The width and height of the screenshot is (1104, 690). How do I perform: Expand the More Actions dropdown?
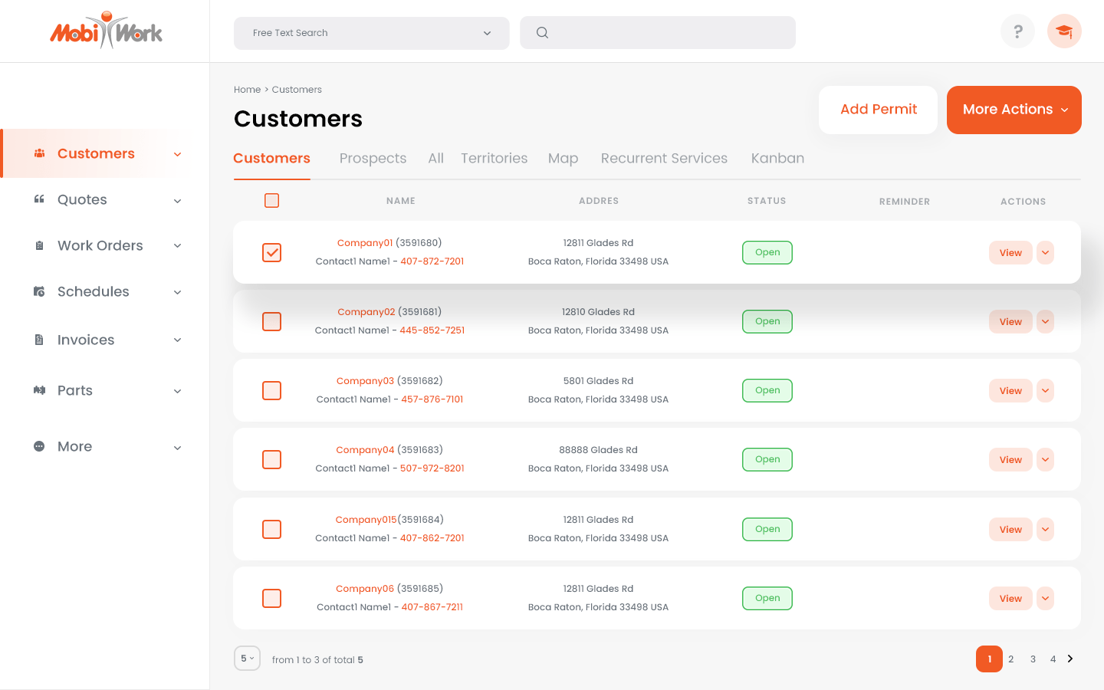[x=1014, y=110]
